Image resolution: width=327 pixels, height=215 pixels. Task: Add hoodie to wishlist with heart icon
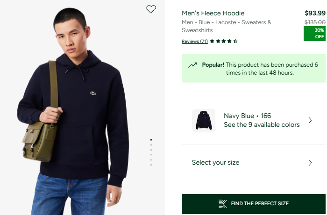coord(151,9)
